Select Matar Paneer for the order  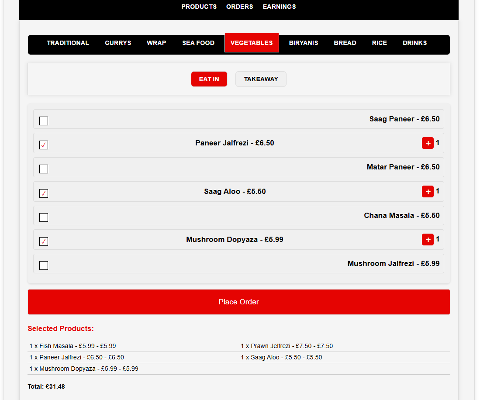(x=43, y=169)
